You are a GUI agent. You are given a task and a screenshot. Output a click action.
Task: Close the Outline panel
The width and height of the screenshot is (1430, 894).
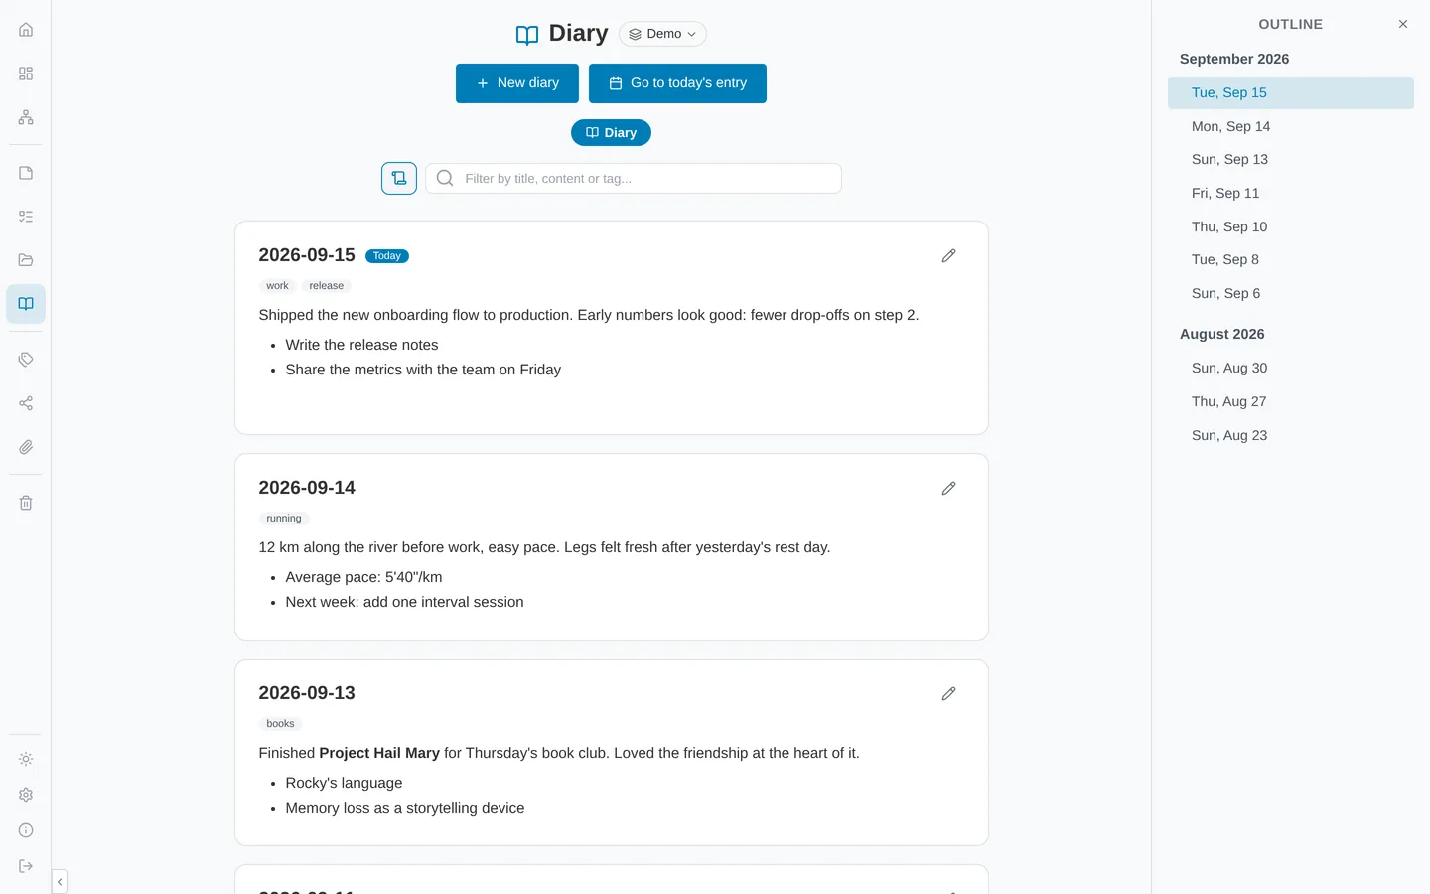(1403, 24)
